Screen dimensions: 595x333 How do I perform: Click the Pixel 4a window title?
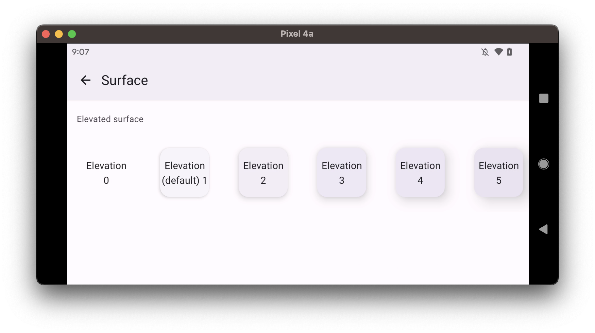point(297,33)
